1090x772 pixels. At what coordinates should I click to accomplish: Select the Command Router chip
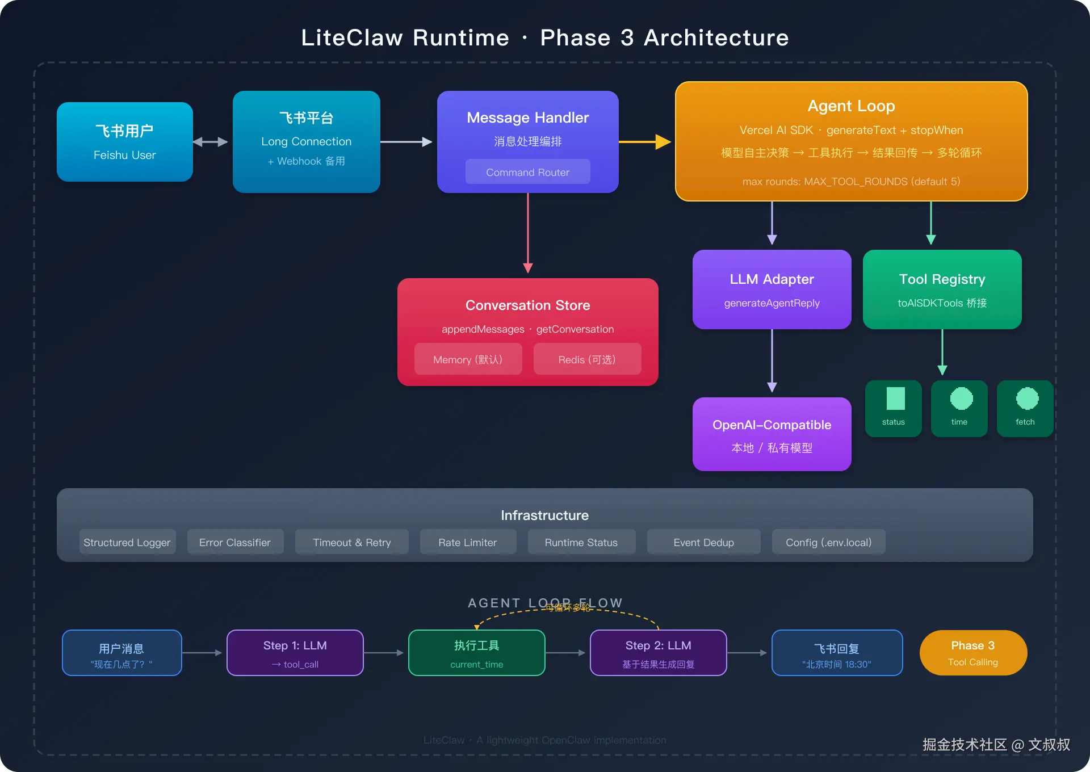tap(527, 172)
